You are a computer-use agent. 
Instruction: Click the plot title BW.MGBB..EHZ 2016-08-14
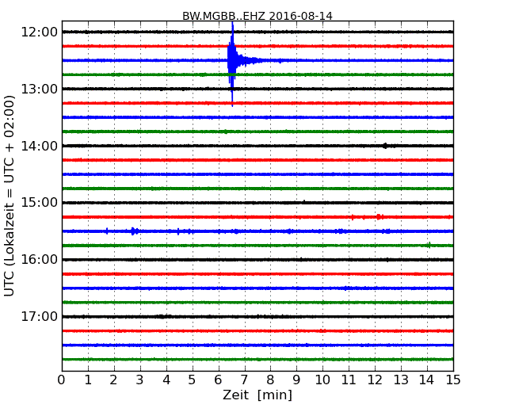coord(257,16)
